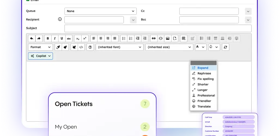Click the Fix spelling menu option

(205, 79)
